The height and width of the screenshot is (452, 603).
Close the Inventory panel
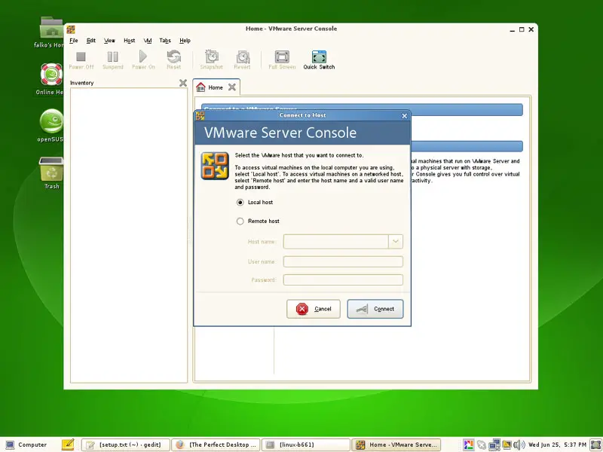pyautogui.click(x=182, y=83)
